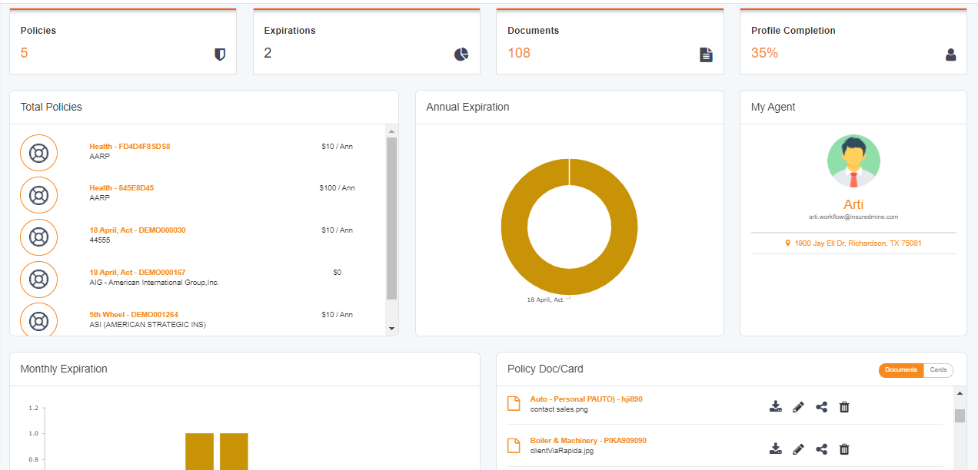Download the Boiler & Machinery PIKA909090 file
This screenshot has height=470, width=978.
click(775, 448)
